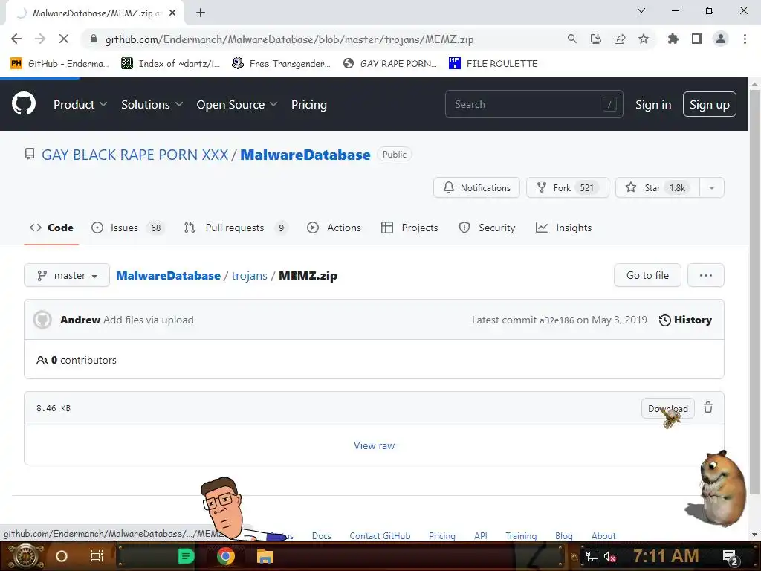The width and height of the screenshot is (761, 571).
Task: Open the FILE ROULETTE bookmark
Action: tap(493, 64)
